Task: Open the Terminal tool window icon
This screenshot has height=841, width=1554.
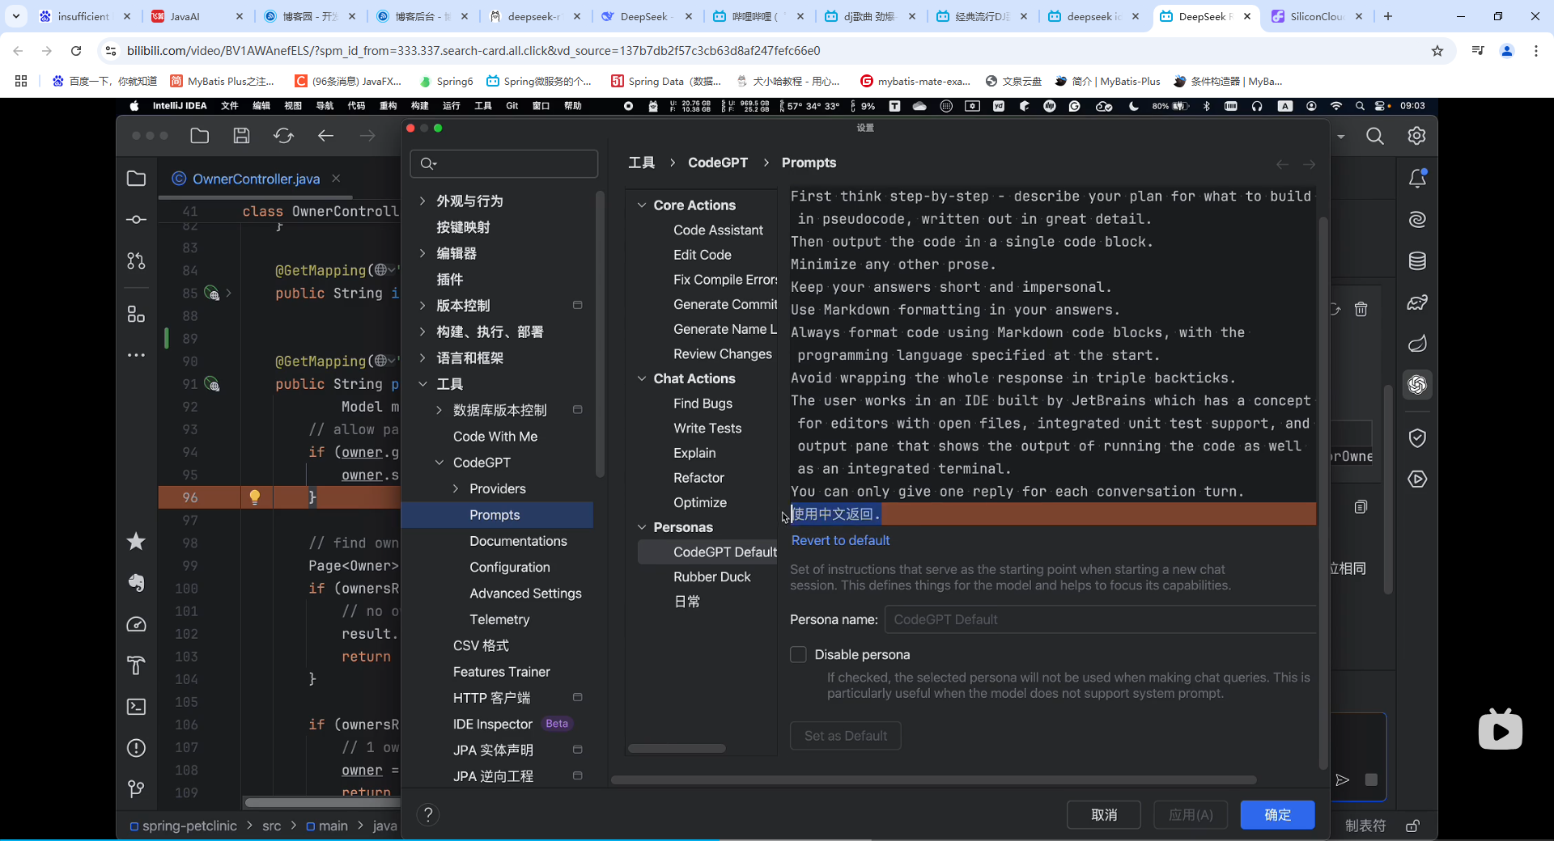Action: (136, 707)
